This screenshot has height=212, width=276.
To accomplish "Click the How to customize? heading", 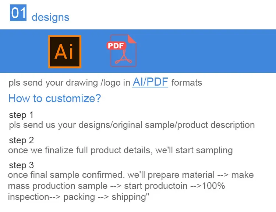I will click(x=54, y=98).
